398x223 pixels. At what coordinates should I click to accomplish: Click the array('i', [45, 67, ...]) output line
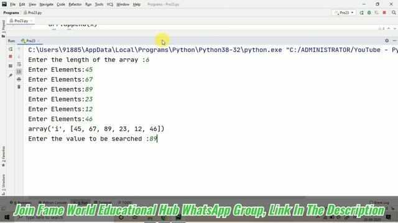pyautogui.click(x=96, y=129)
